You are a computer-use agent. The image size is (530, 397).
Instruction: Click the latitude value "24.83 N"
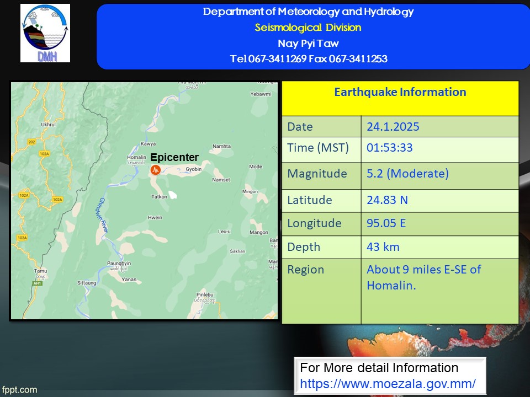click(x=387, y=200)
